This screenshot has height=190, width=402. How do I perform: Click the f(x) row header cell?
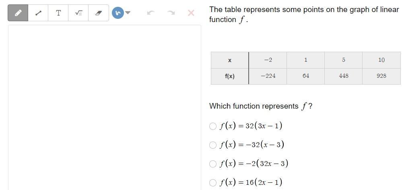tap(230, 76)
